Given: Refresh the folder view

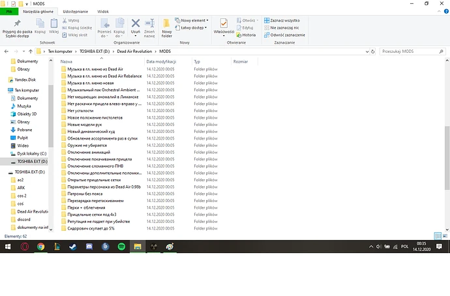Looking at the screenshot, I should [x=373, y=52].
